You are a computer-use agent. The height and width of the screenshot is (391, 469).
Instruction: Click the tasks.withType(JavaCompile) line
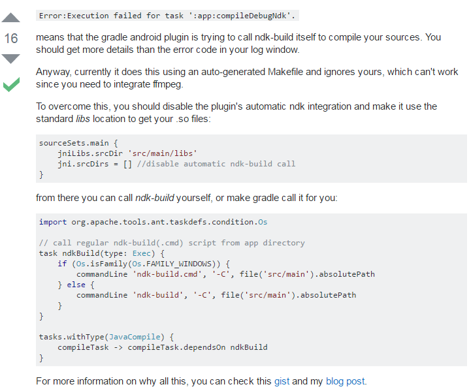tap(106, 337)
